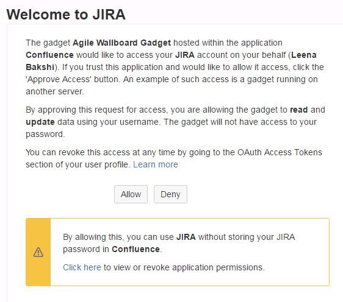
Task: Click the bold JIRA in the warning box
Action: tap(186, 237)
